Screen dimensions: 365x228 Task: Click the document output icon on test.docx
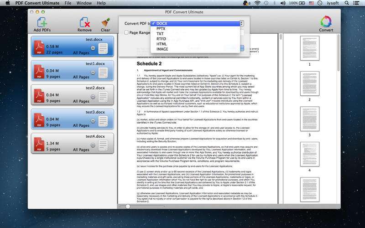[x=103, y=49]
